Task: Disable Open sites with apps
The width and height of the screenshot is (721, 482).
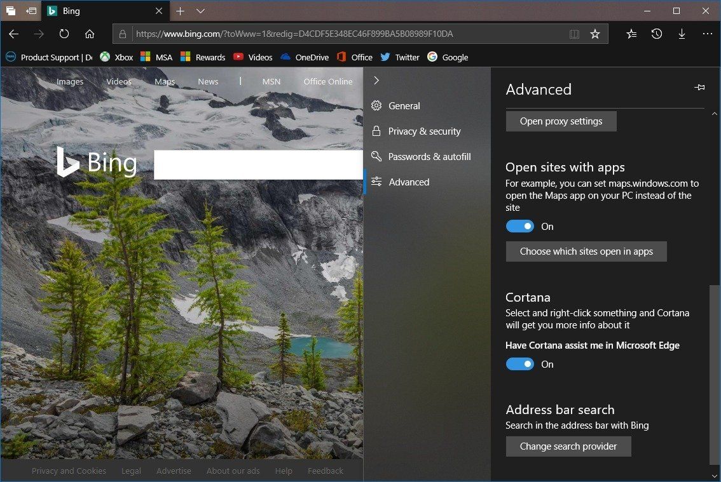Action: coord(519,226)
